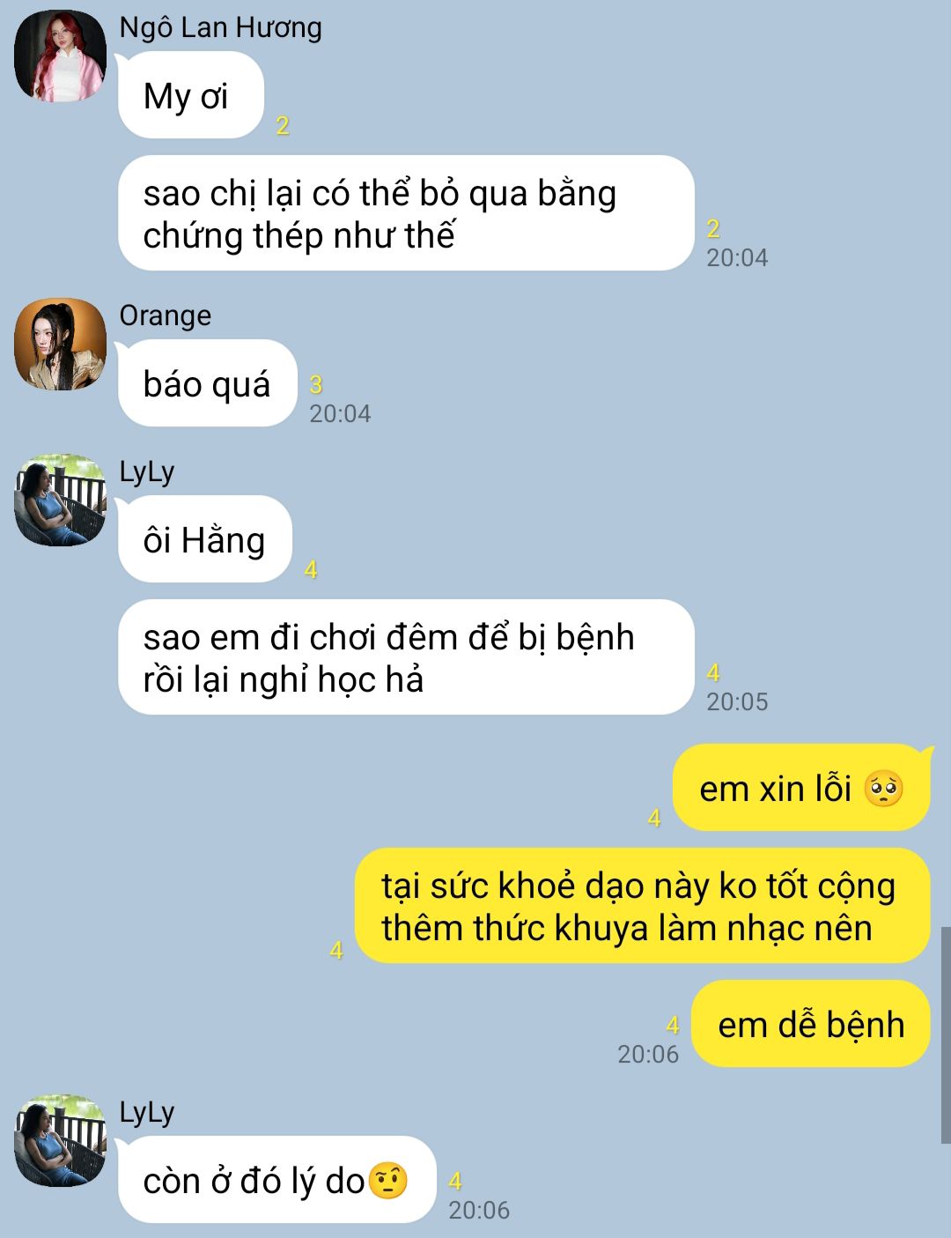The height and width of the screenshot is (1238, 951).
Task: Tap Orange's profile picture
Action: pyautogui.click(x=60, y=344)
